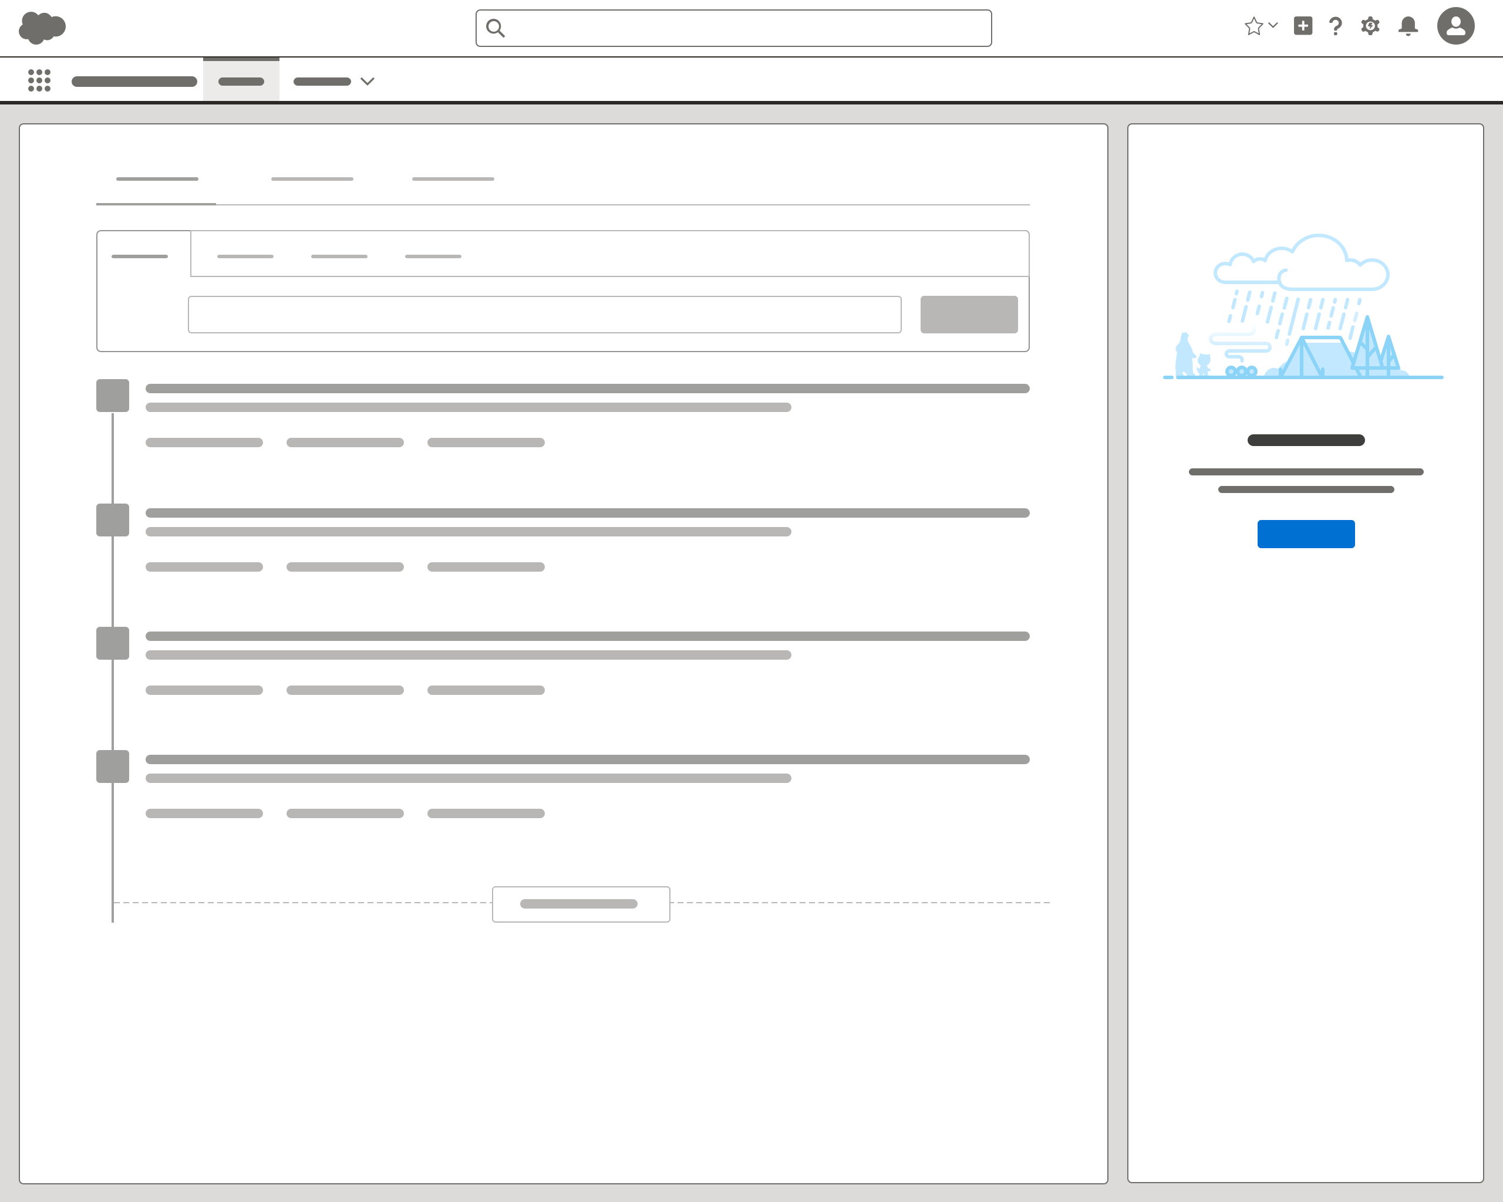Click the Show More button below the timeline
1503x1202 pixels.
pos(581,903)
